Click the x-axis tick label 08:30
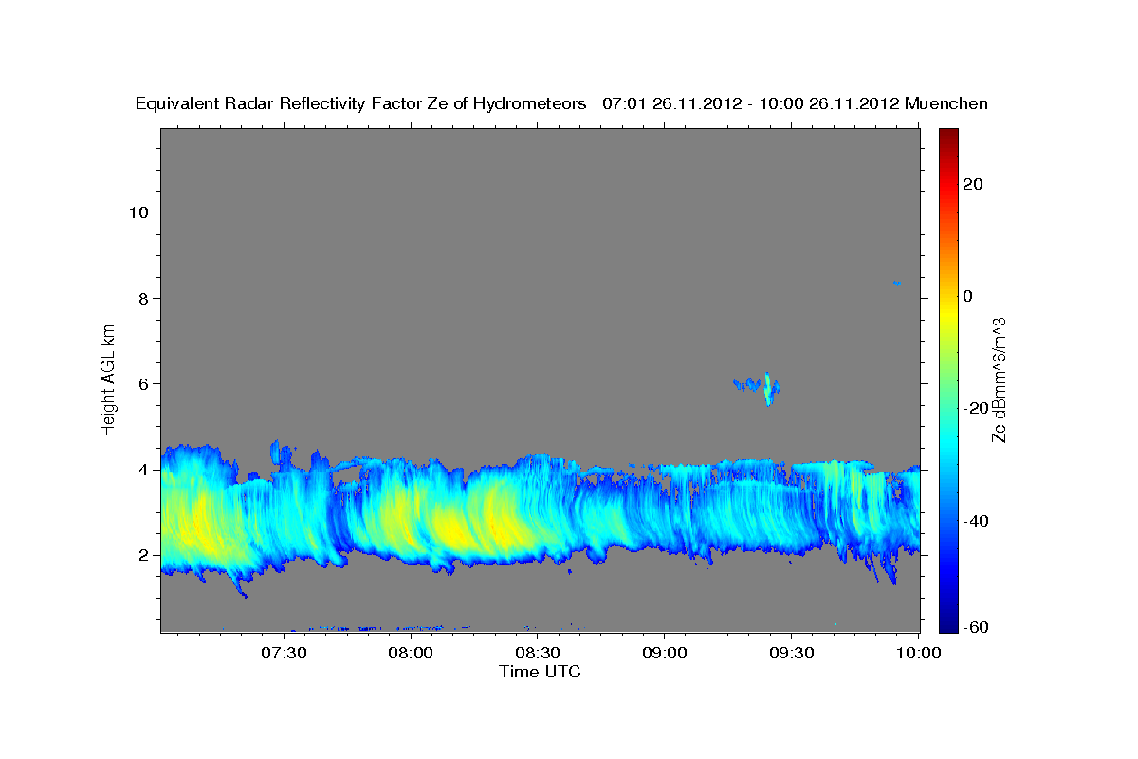 (x=537, y=654)
